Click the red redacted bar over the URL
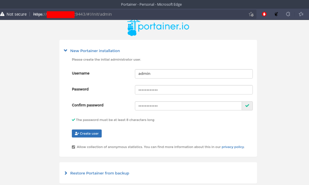Screen dimensions: 309x185 coord(60,14)
